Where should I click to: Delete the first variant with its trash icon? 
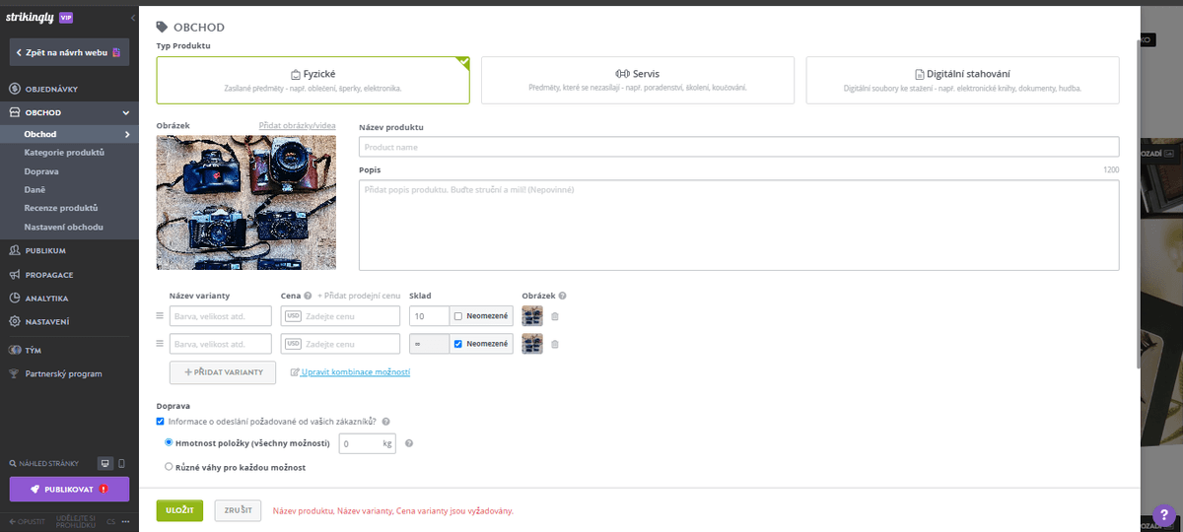554,316
